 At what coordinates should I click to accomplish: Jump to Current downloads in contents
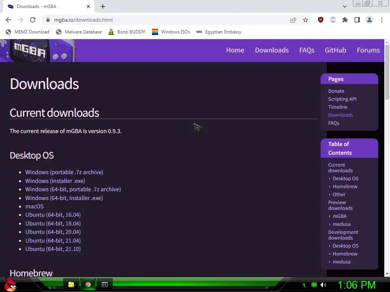coord(340,168)
